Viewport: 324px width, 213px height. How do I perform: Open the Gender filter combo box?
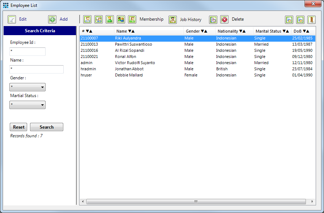(27, 87)
